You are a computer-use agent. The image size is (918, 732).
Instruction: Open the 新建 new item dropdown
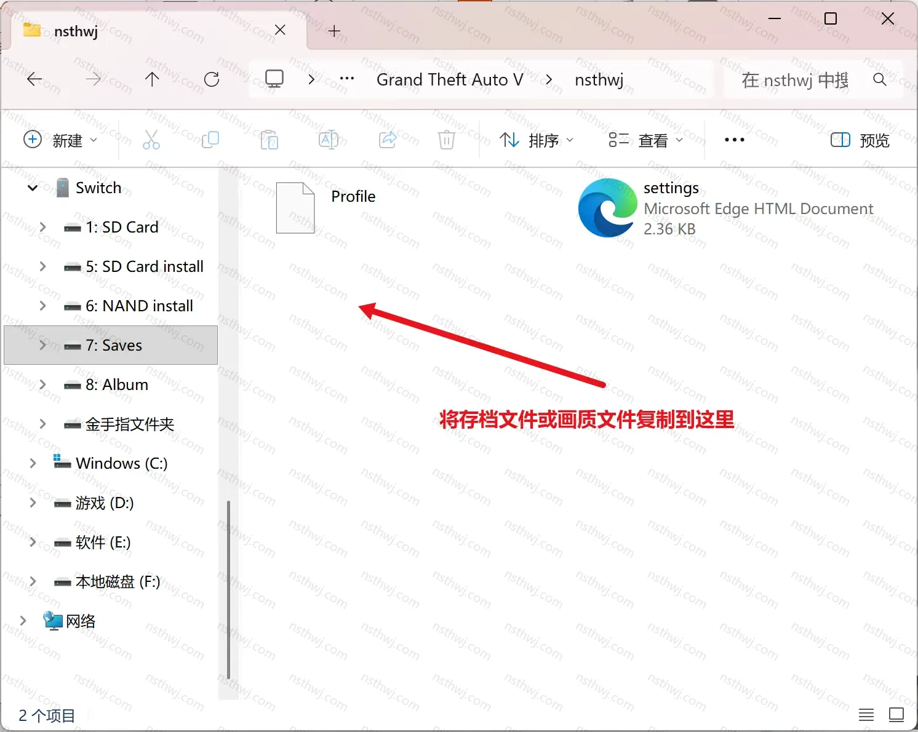pos(60,140)
